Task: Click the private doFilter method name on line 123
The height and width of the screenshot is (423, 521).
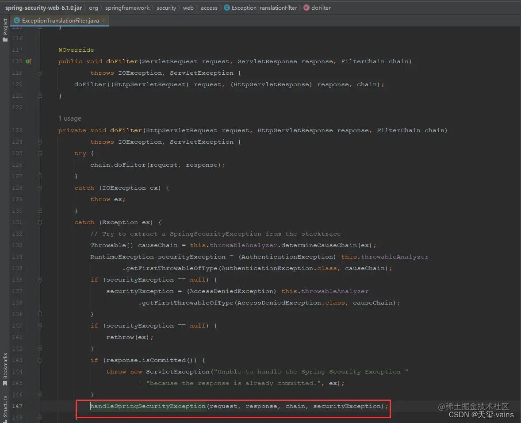Action: pyautogui.click(x=126, y=130)
